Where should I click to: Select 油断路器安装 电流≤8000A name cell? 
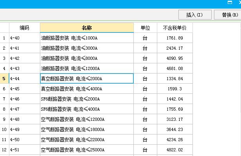pyautogui.click(x=87, y=58)
